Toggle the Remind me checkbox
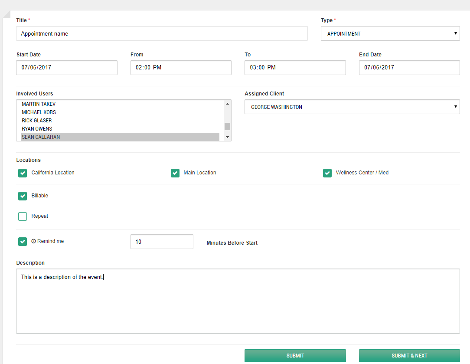 [23, 241]
